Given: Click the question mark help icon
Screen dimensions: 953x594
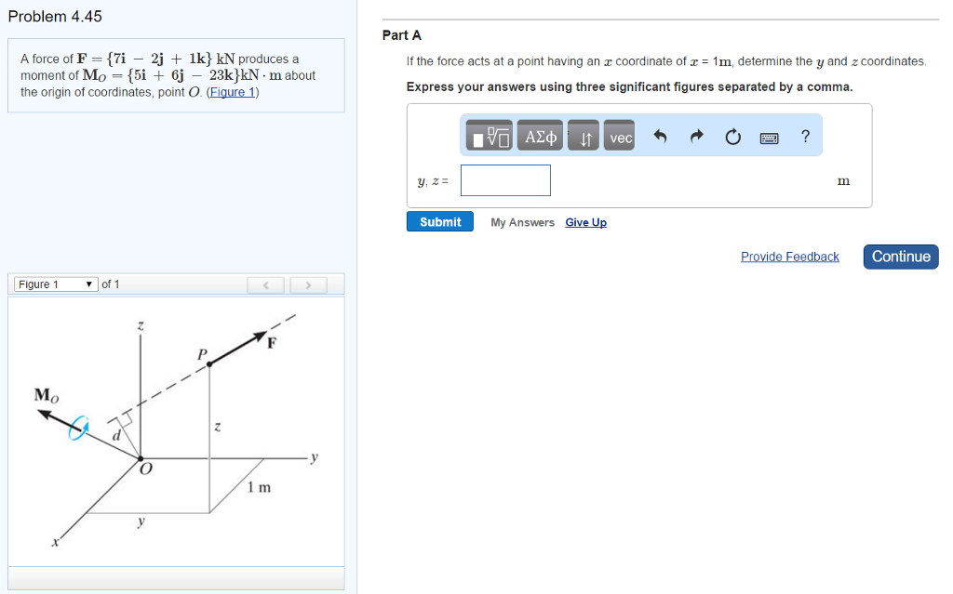Looking at the screenshot, I should point(804,136).
